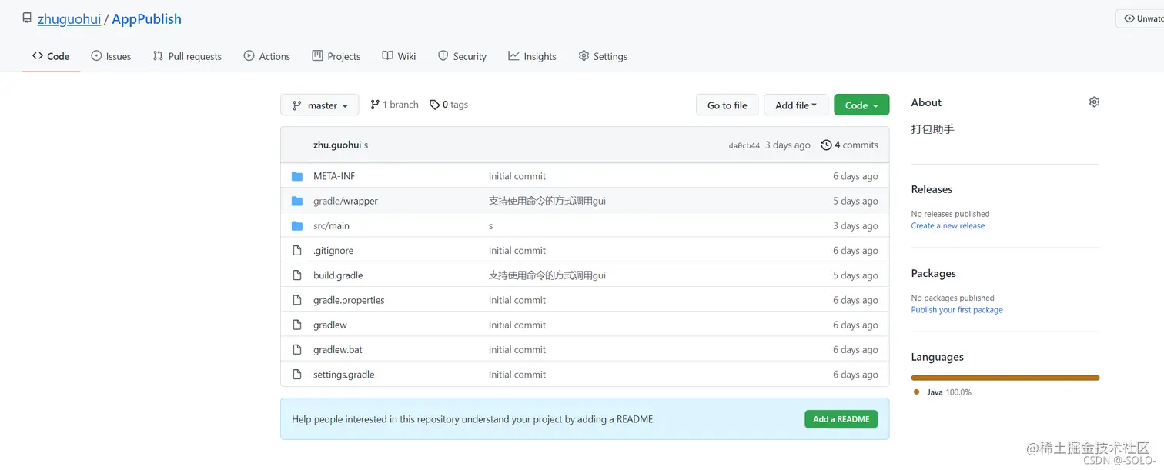Screen dimensions: 1164x470
Task: Open the repository Settings tab
Action: pyautogui.click(x=603, y=56)
